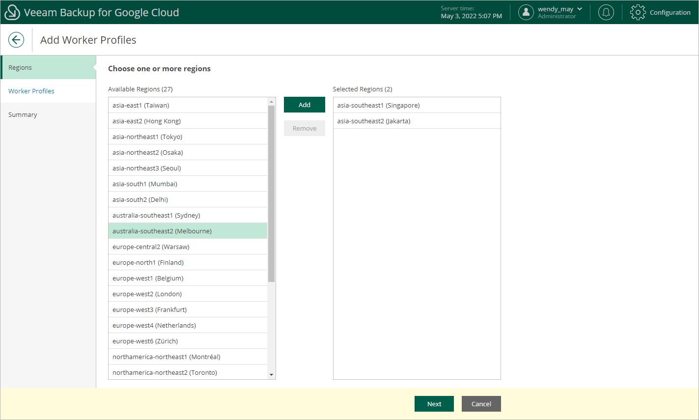Select asia-northeast1 (Tokyo) region

tap(188, 137)
